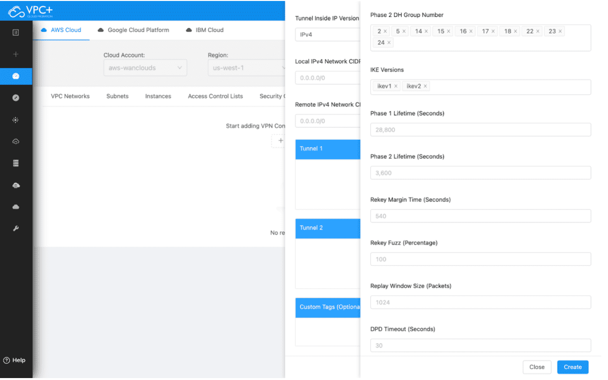Remove DH group 23 tag
This screenshot has height=380, width=608.
pyautogui.click(x=560, y=31)
